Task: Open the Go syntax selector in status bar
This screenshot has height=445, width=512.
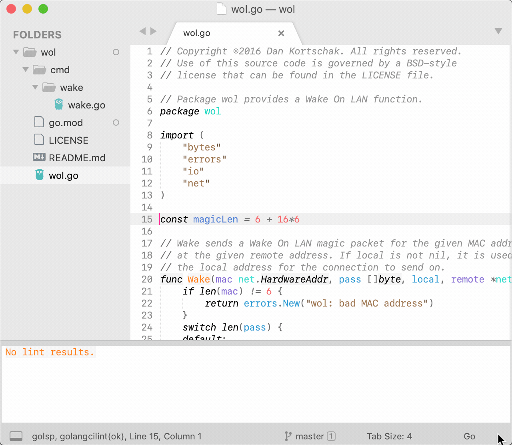Action: [x=469, y=436]
